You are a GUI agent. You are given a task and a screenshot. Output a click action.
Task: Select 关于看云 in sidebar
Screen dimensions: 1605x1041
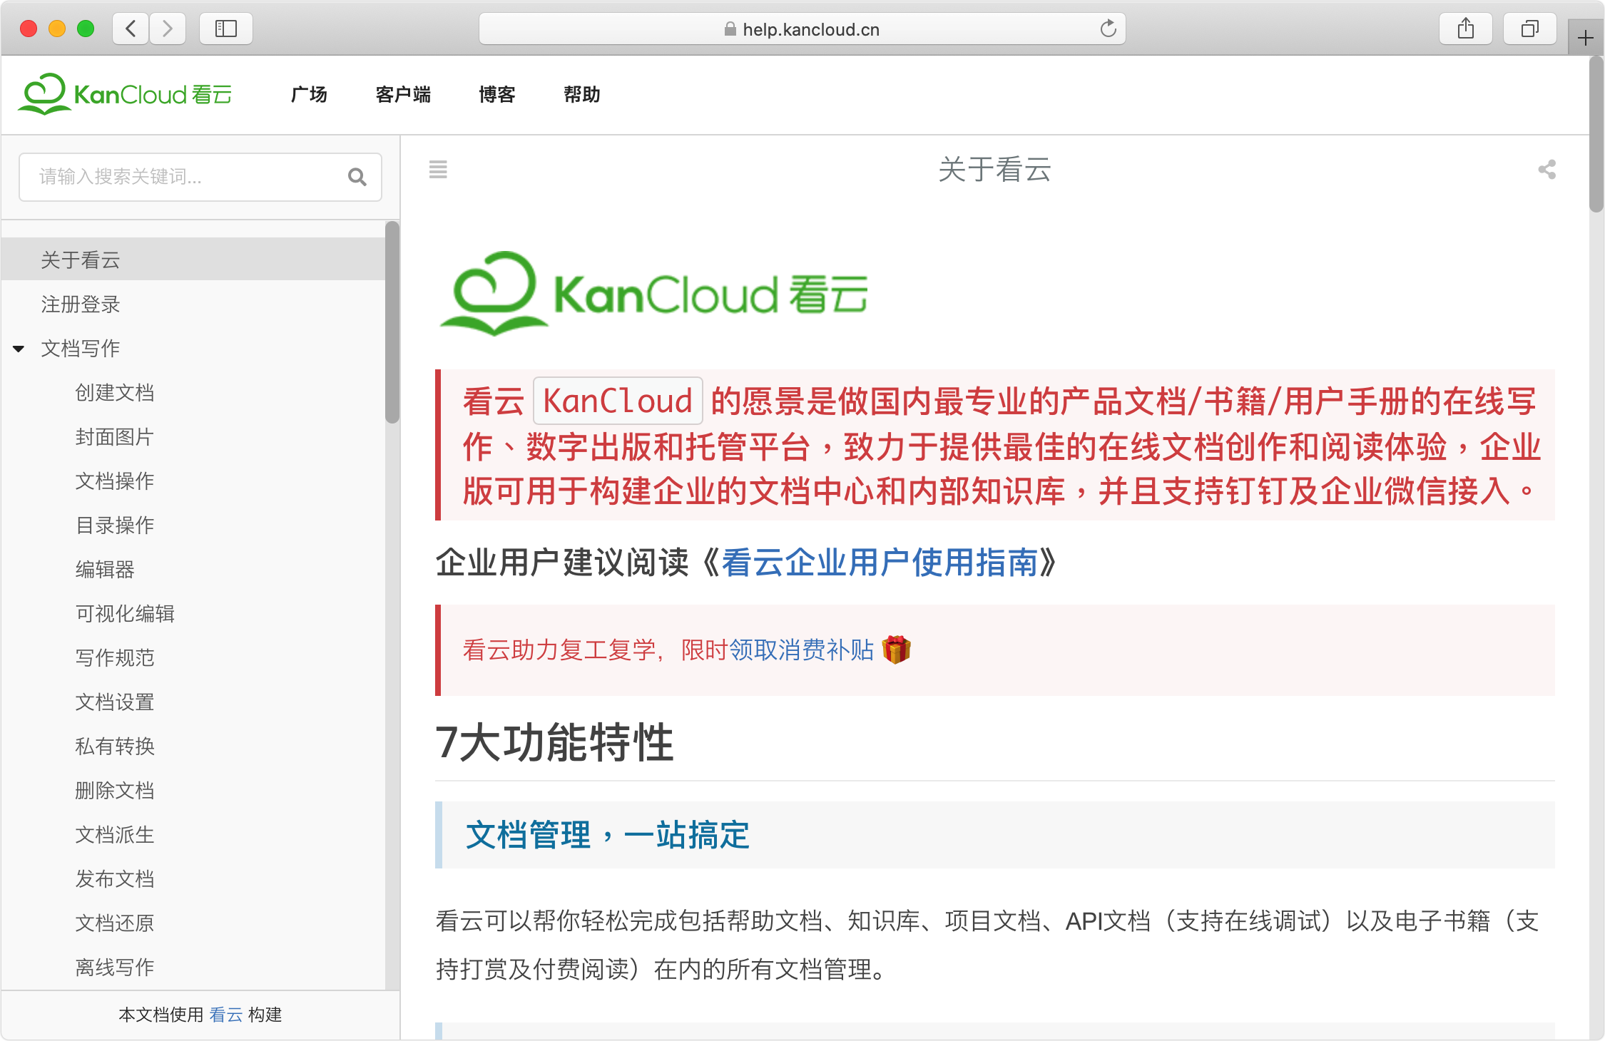pyautogui.click(x=193, y=260)
